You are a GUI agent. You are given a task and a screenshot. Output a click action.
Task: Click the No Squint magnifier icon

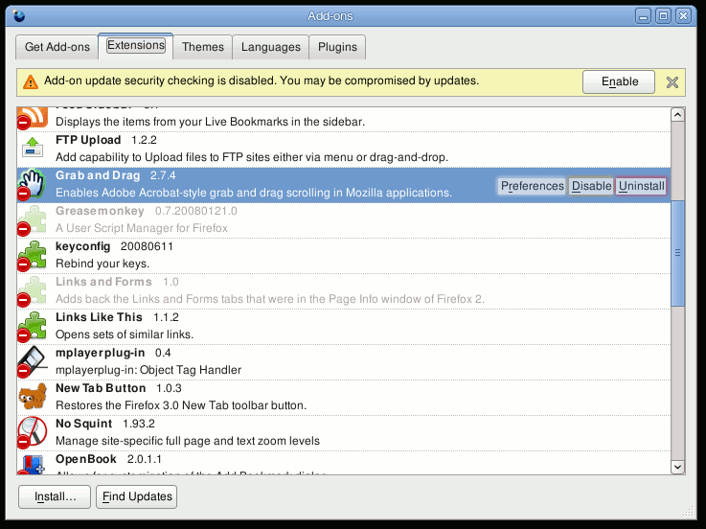pos(33,431)
